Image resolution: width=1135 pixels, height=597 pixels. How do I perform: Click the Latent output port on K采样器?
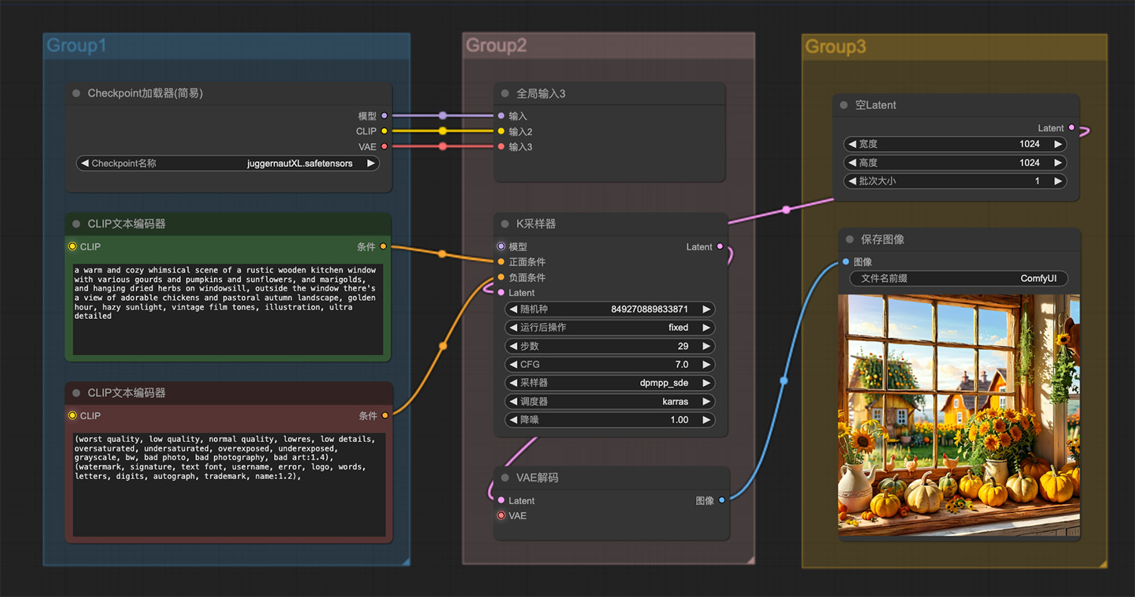tap(720, 246)
